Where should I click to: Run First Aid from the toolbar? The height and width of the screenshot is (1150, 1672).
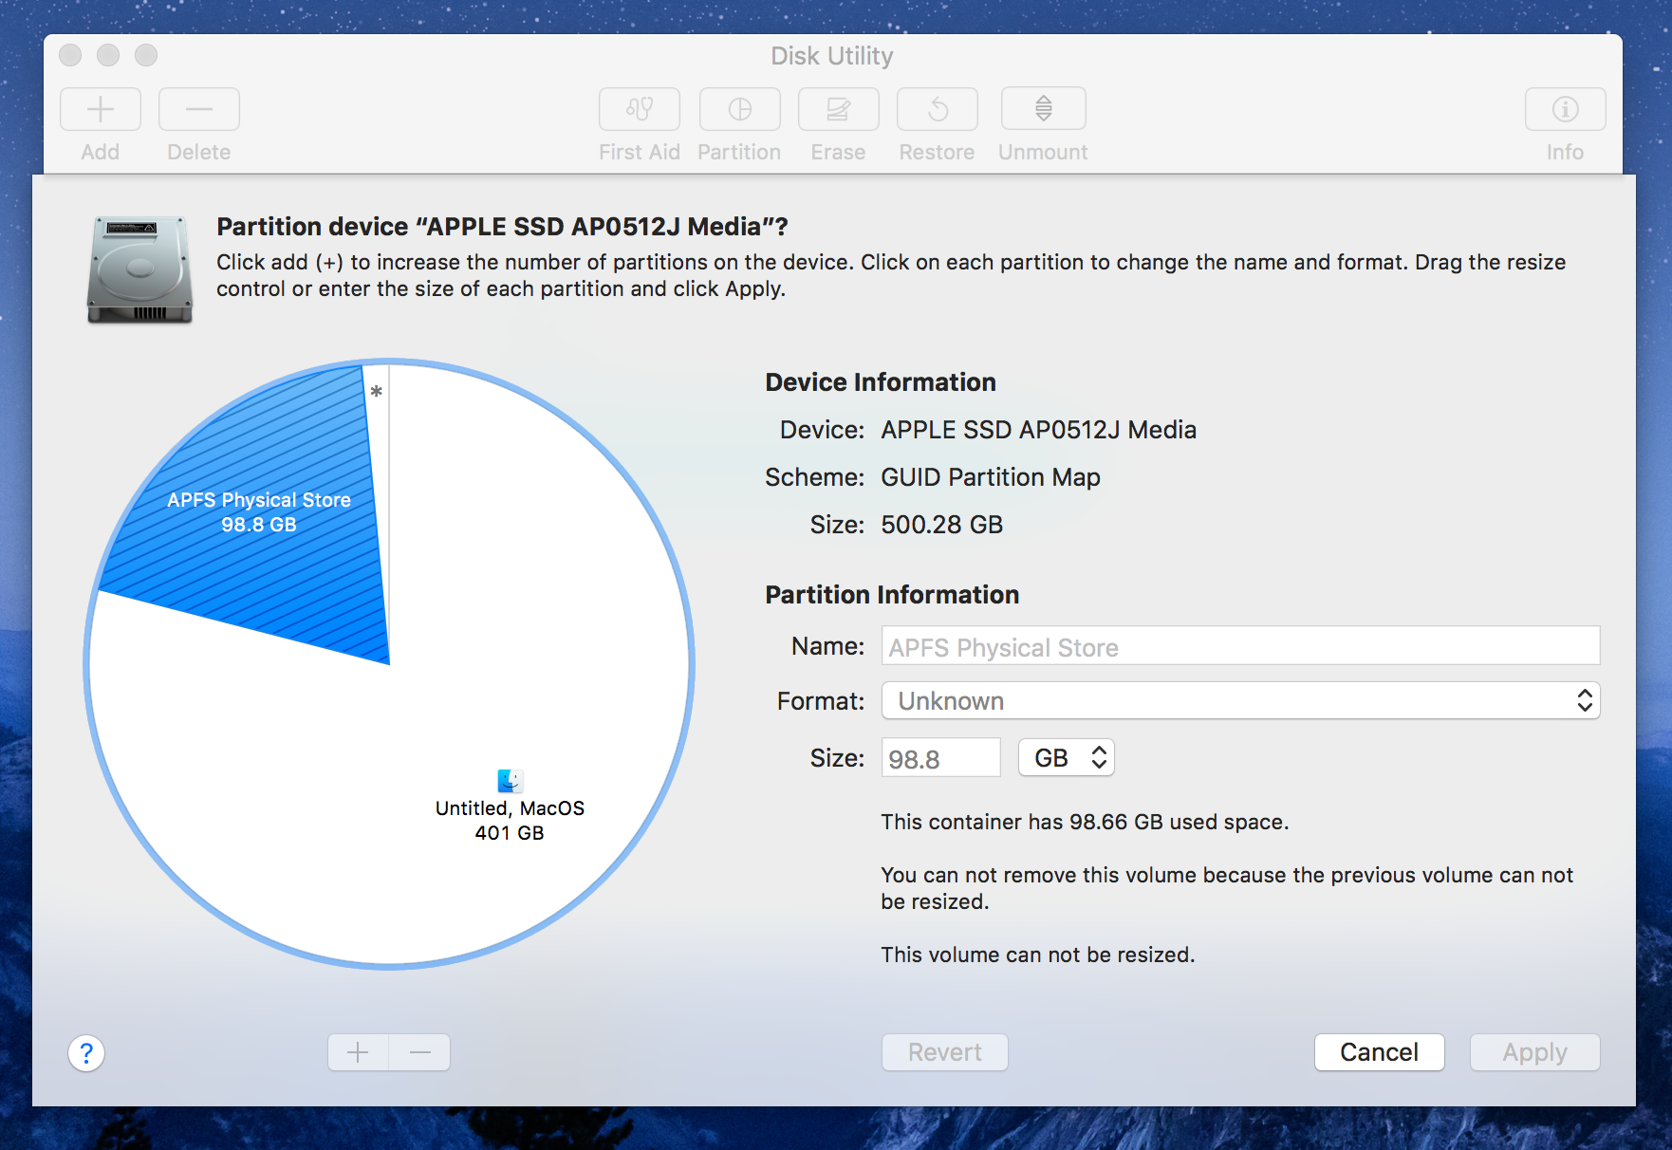pos(640,109)
